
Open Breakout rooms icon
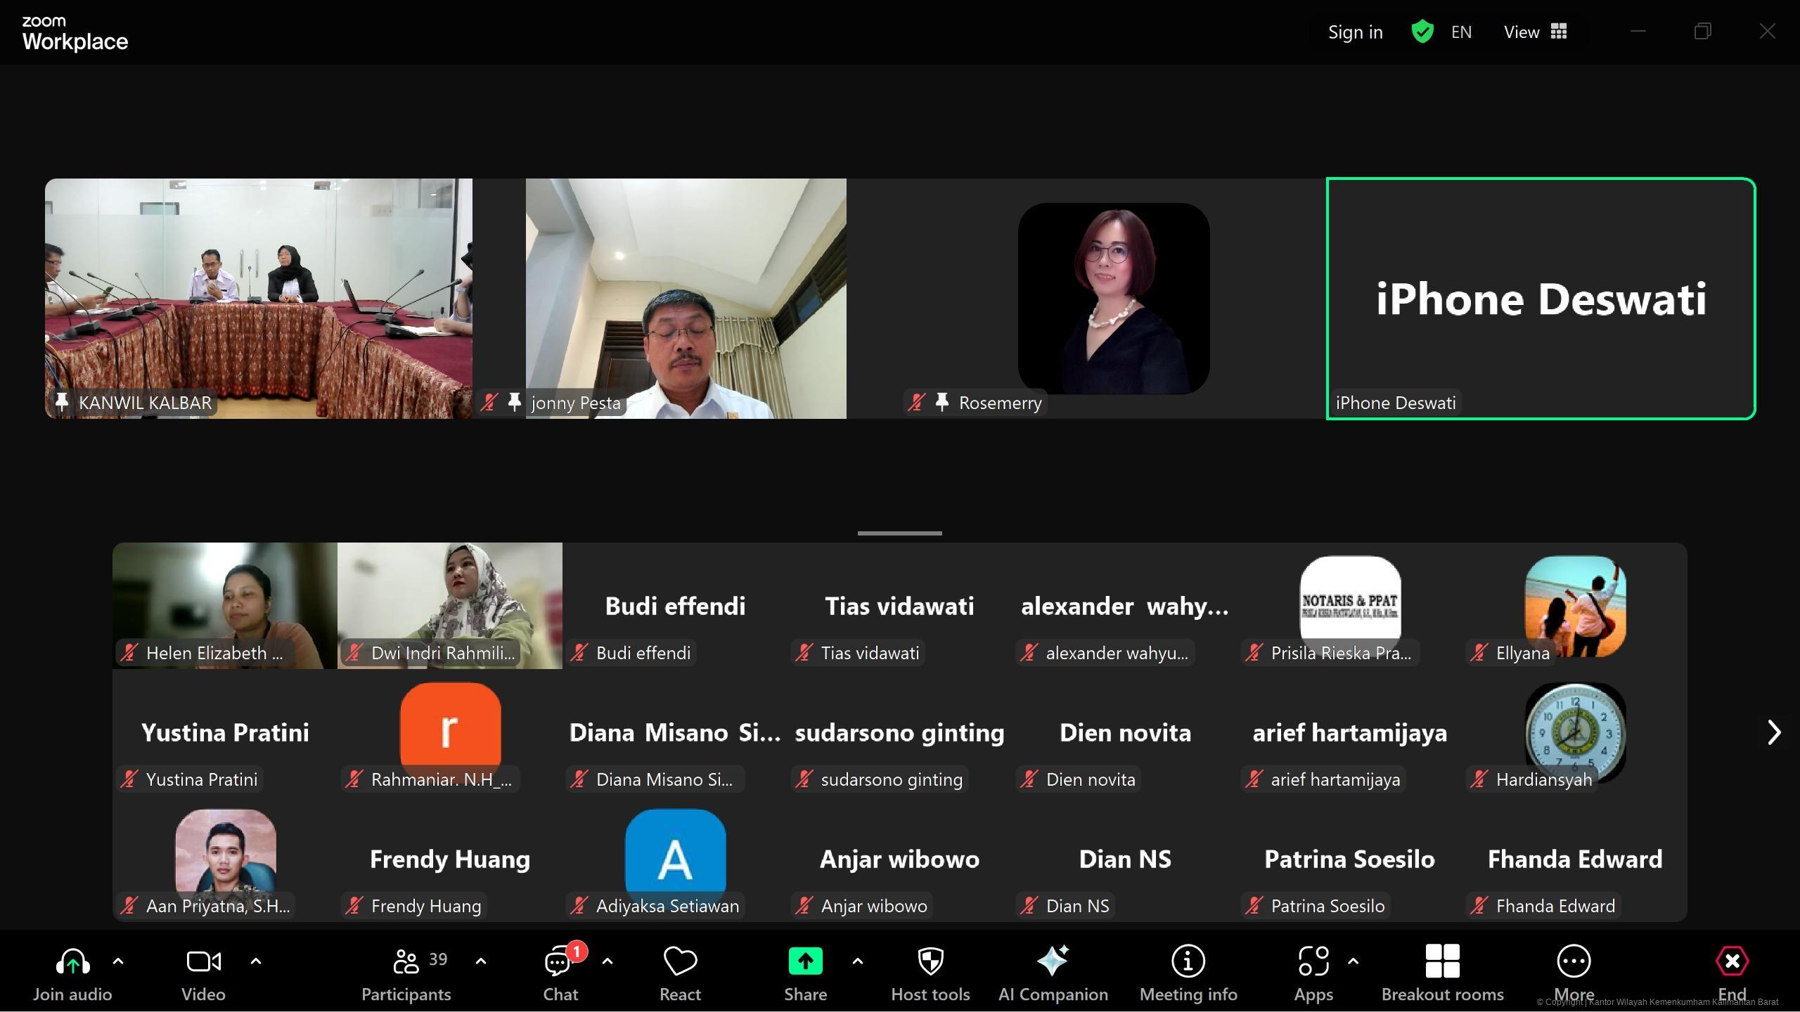[x=1442, y=961]
